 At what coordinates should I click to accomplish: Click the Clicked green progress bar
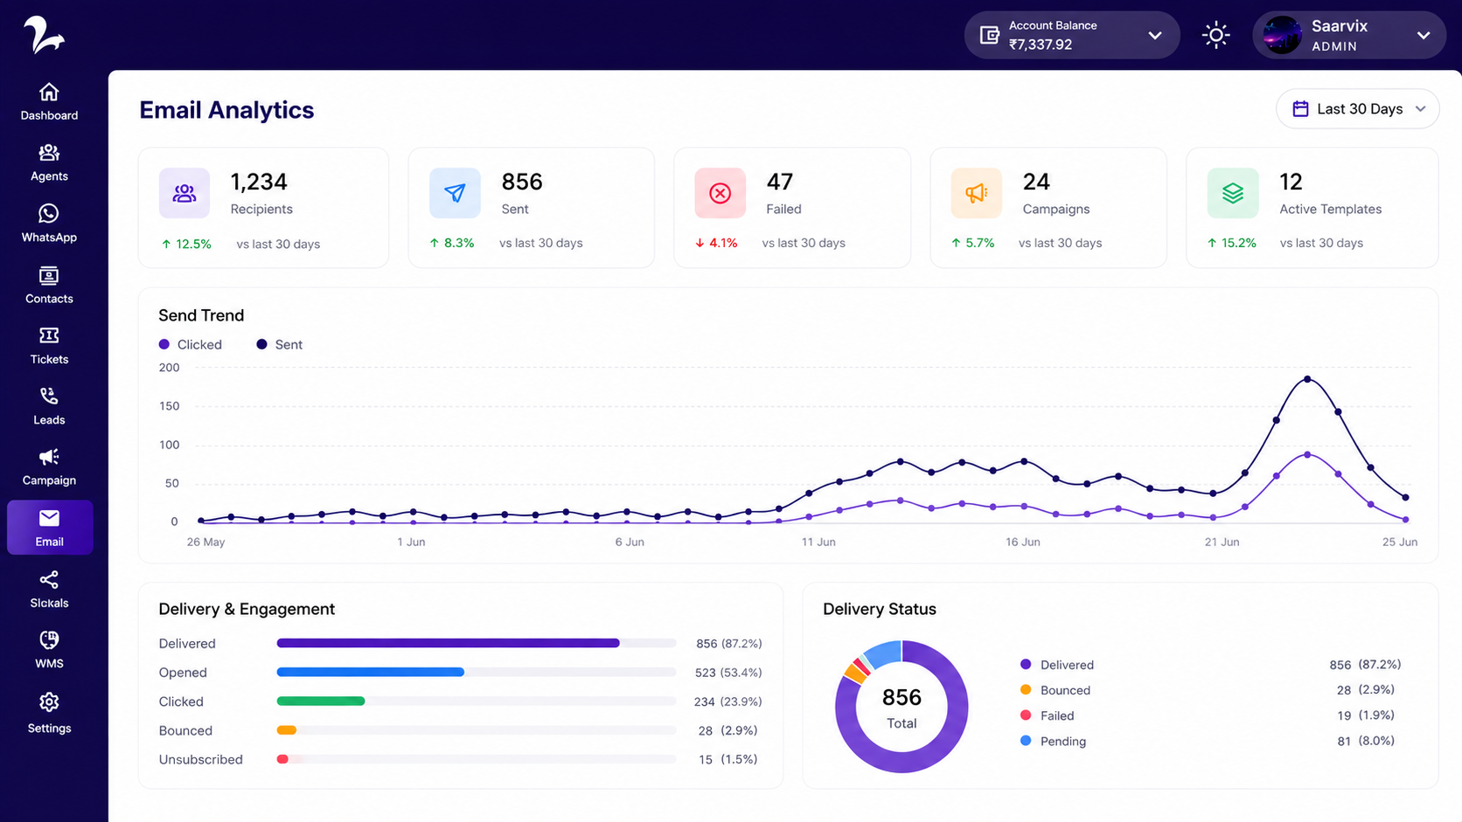320,701
